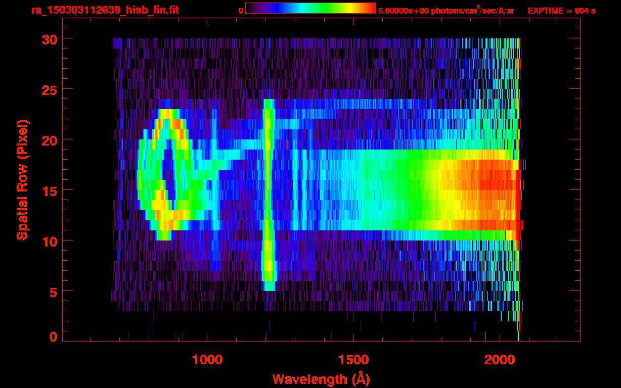
Task: Click the Spatial Row (Pixel) axis title
Action: 22,179
